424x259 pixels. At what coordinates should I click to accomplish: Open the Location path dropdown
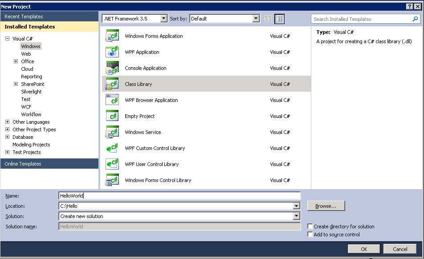click(x=297, y=206)
